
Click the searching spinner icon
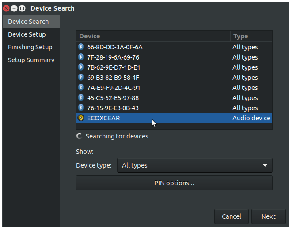point(79,136)
